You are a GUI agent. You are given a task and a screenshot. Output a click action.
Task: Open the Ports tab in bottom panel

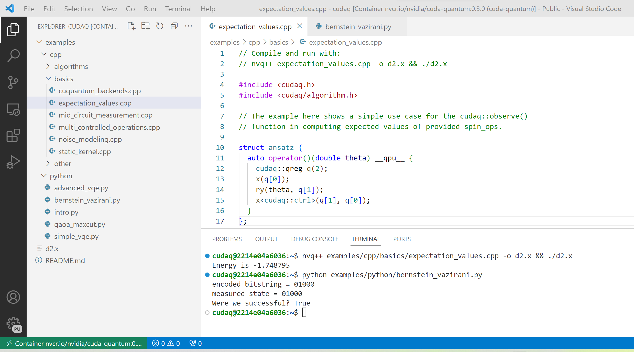[x=401, y=239]
